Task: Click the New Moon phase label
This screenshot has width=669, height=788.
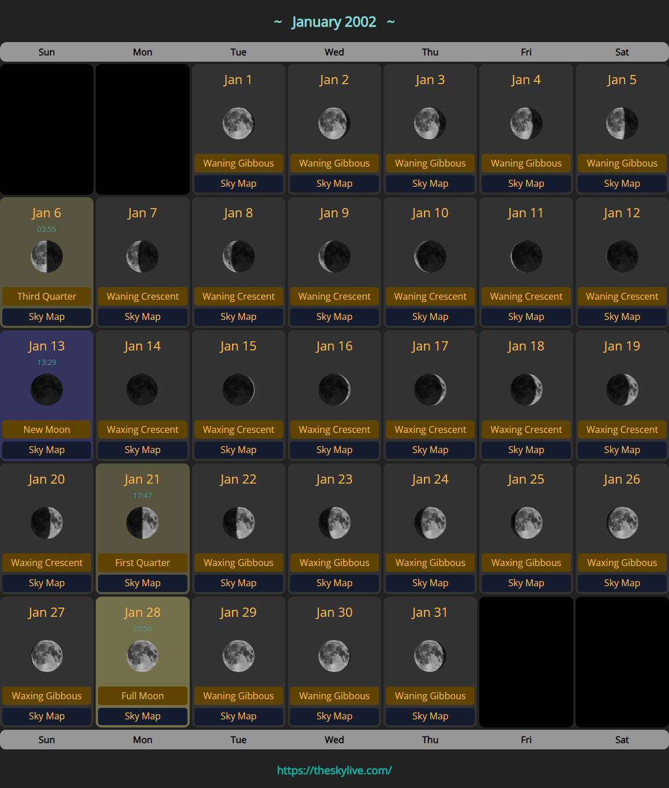Action: (47, 429)
